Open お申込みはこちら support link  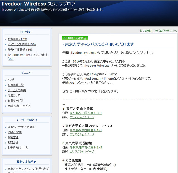pos(18,148)
